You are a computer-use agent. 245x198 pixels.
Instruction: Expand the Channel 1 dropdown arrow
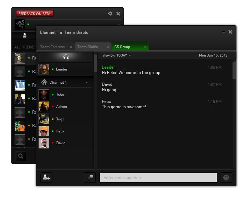coord(87,82)
